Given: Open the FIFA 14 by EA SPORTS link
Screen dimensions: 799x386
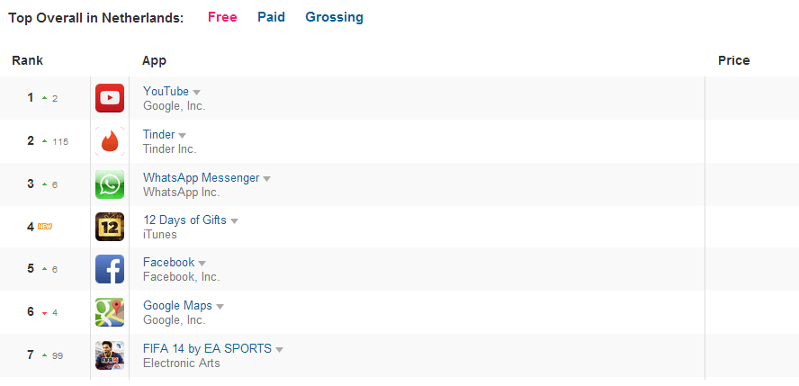Looking at the screenshot, I should [207, 349].
